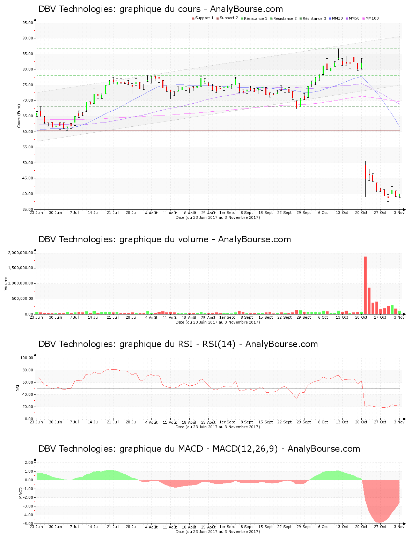Viewport: 419px width, 541px height.
Task: Select the Résistance 3 legend entry
Action: [313, 18]
